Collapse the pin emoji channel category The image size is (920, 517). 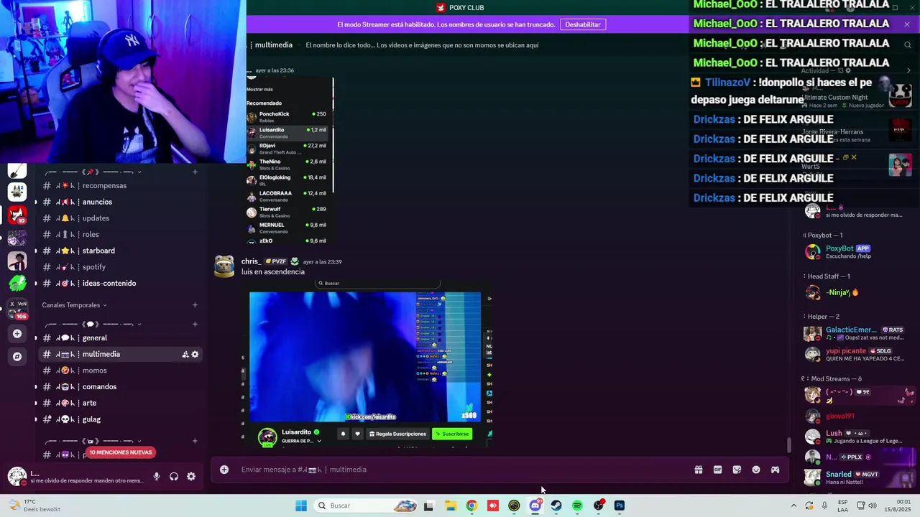click(93, 172)
